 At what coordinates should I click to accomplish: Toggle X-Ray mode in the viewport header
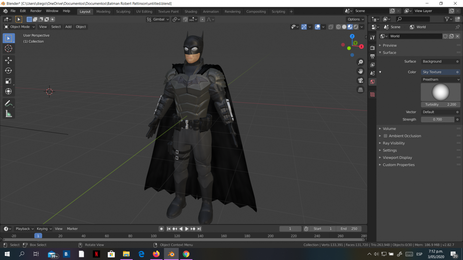331,27
